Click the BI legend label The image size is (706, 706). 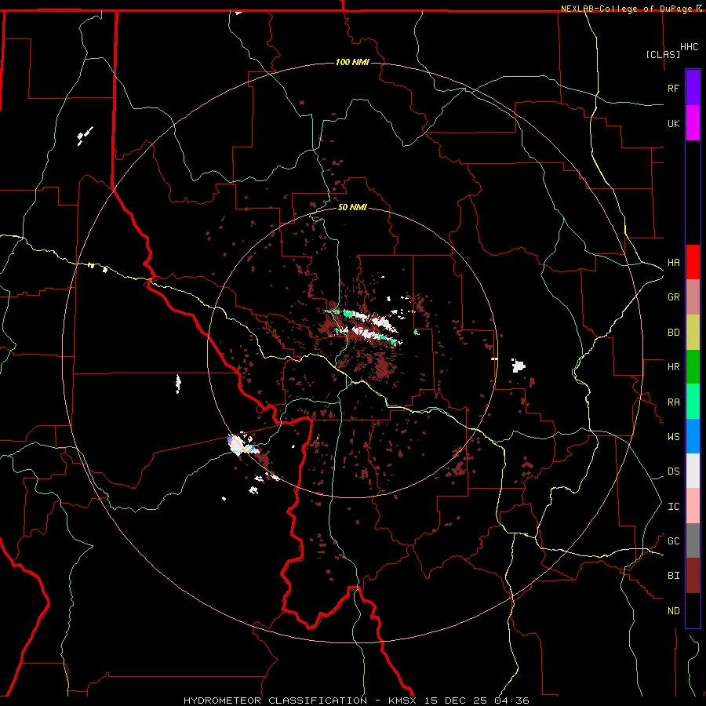click(x=673, y=576)
